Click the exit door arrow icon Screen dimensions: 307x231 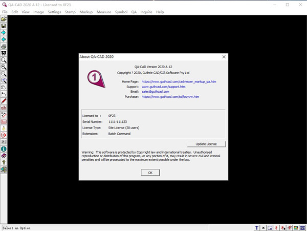[x=4, y=170]
